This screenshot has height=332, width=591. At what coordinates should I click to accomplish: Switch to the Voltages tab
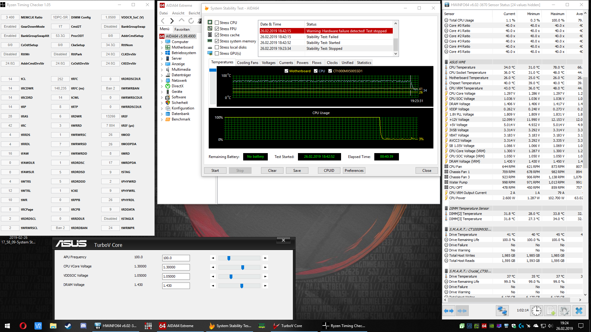point(268,63)
